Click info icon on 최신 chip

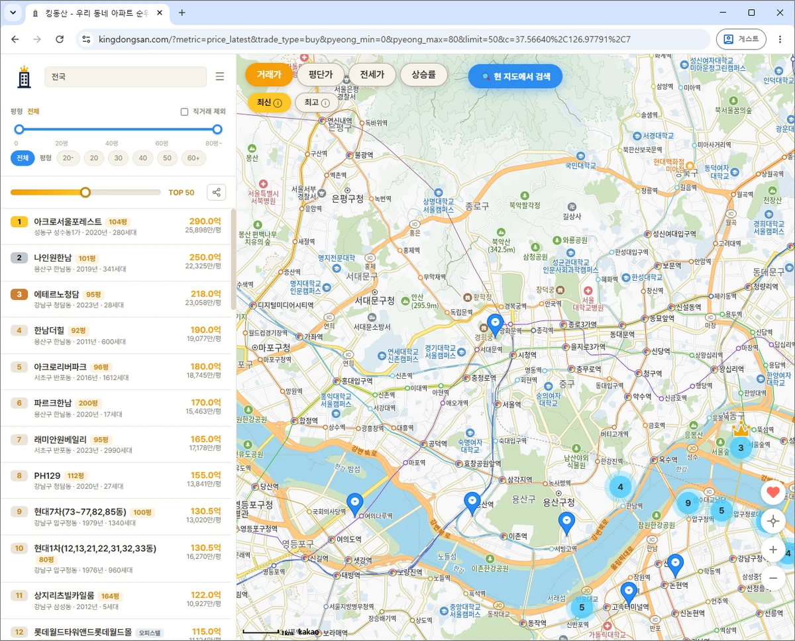click(278, 103)
